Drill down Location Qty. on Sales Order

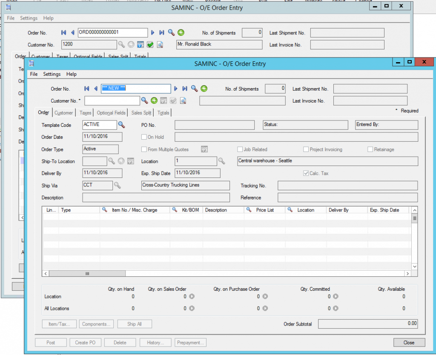tap(192, 297)
